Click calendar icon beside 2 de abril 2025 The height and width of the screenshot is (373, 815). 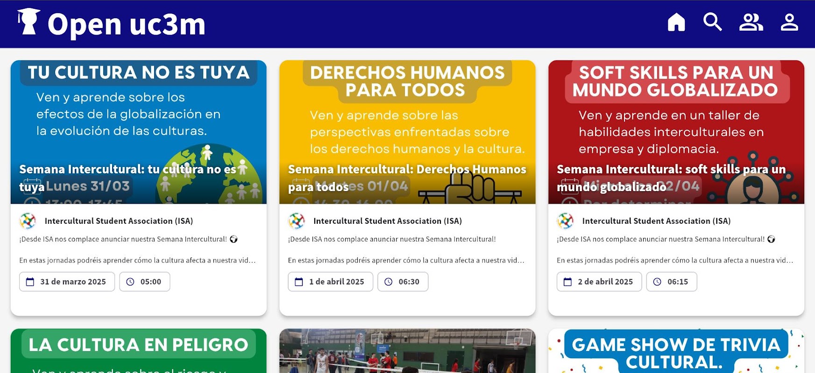point(567,282)
